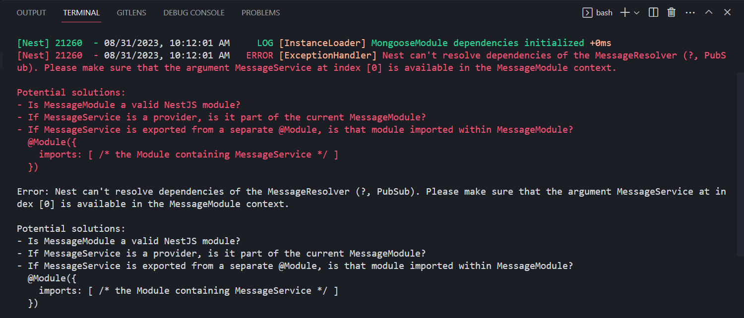Select the active TERMINAL tab
The height and width of the screenshot is (318, 744).
(x=81, y=12)
